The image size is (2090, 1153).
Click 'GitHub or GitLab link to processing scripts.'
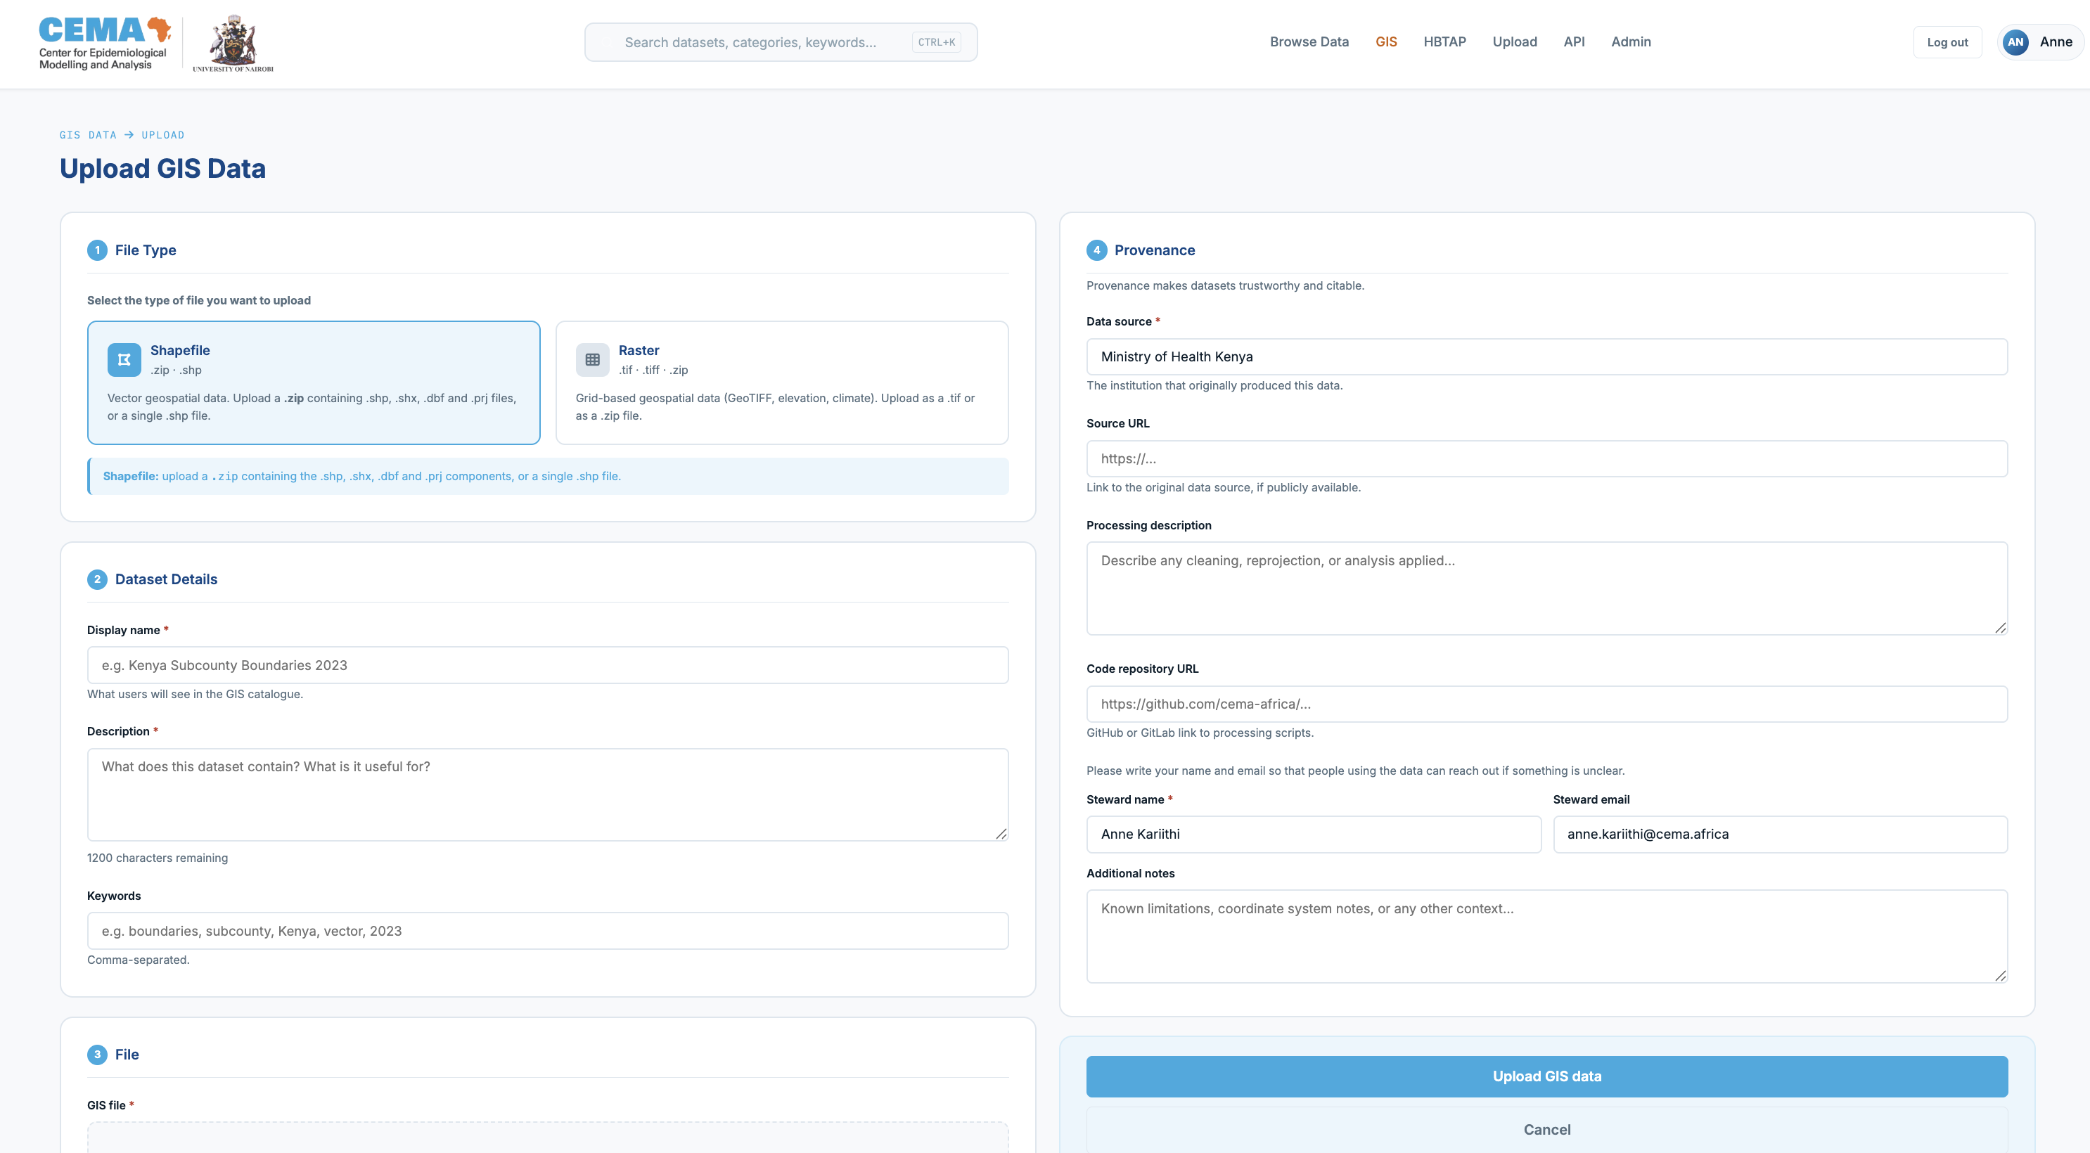coord(1199,733)
